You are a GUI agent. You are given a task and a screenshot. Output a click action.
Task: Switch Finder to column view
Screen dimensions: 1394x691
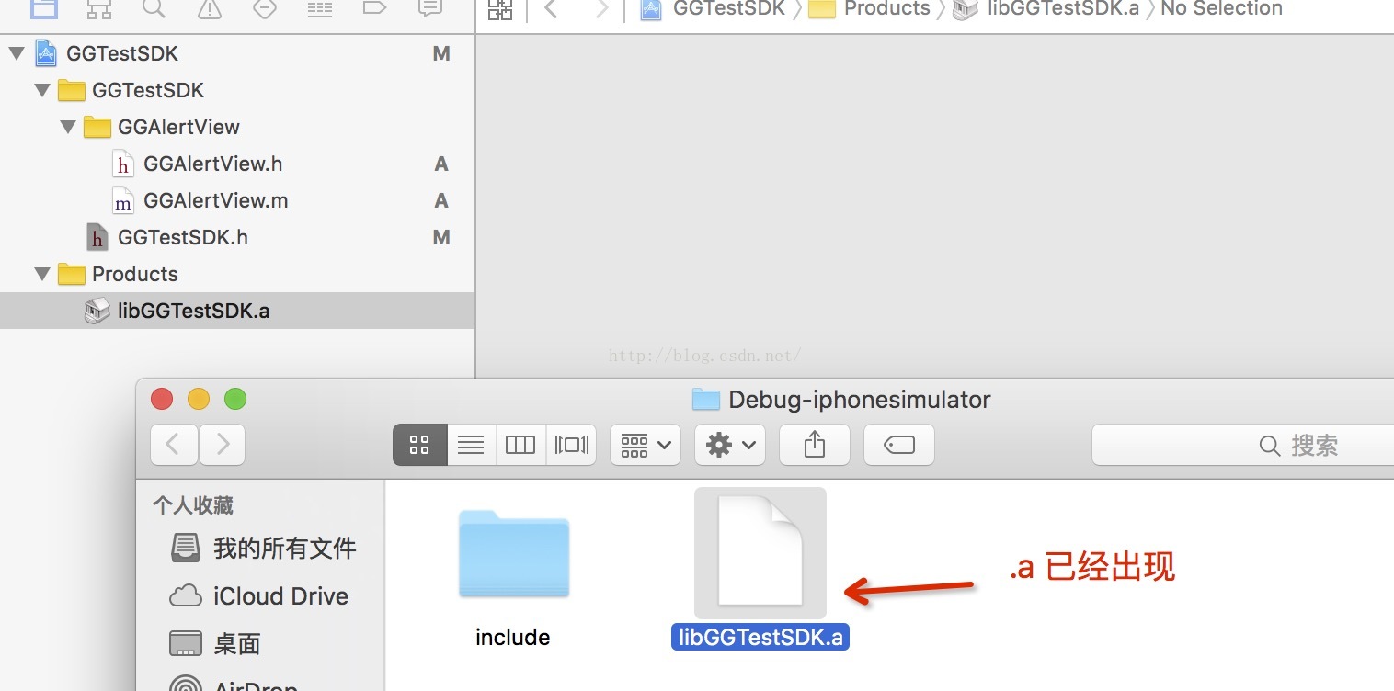tap(520, 446)
